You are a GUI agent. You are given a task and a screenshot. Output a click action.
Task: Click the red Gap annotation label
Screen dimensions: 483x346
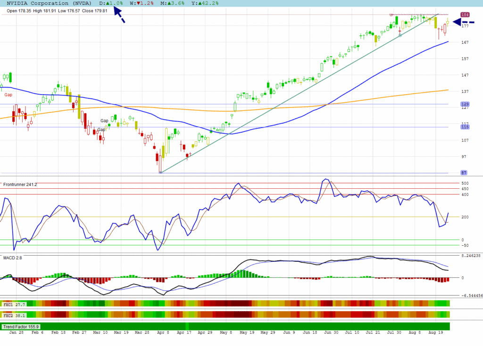[8, 95]
